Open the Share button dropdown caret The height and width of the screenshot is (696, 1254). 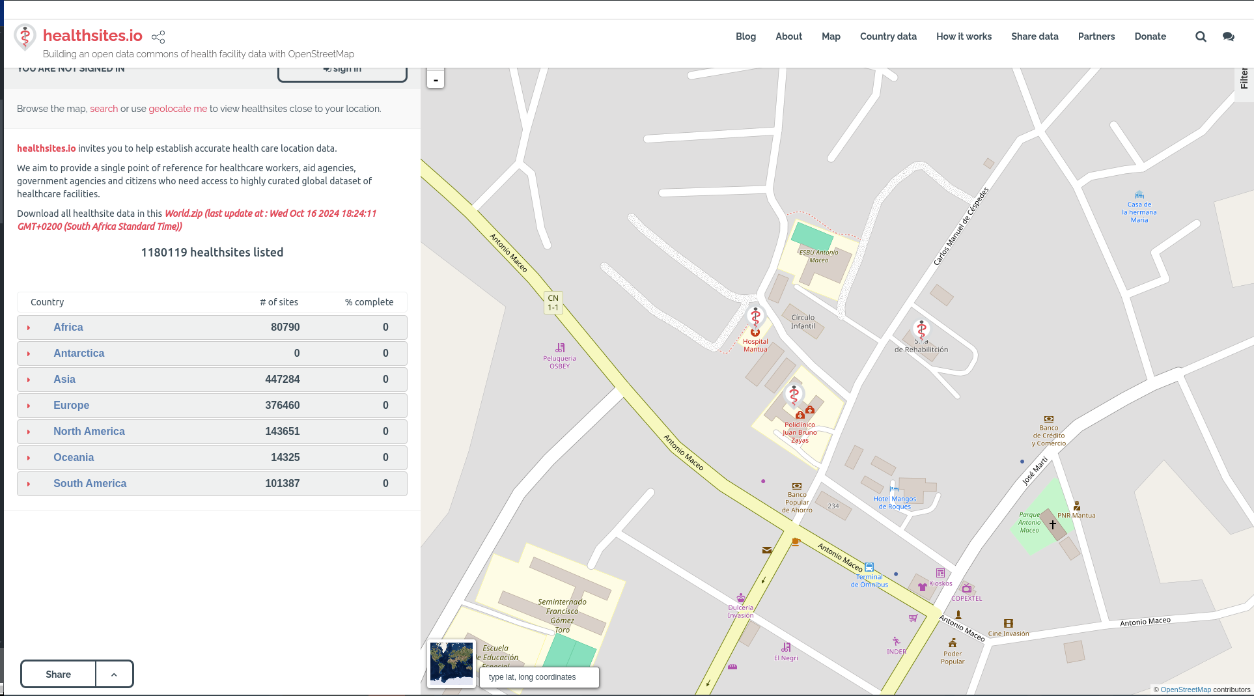pos(114,675)
